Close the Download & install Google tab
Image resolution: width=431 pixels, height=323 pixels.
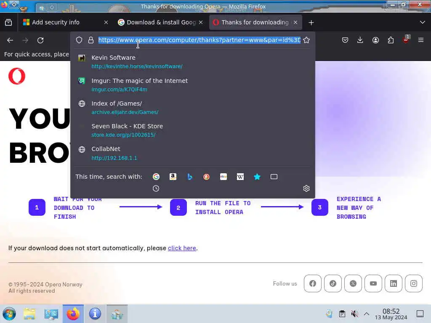point(201,23)
